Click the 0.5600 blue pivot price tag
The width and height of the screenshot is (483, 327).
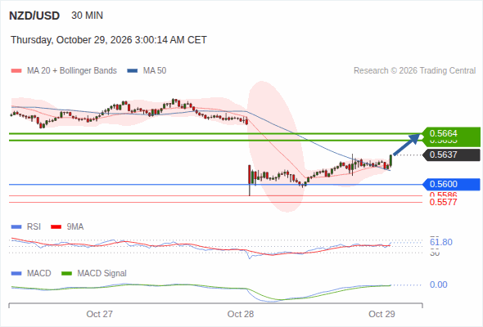pos(451,184)
